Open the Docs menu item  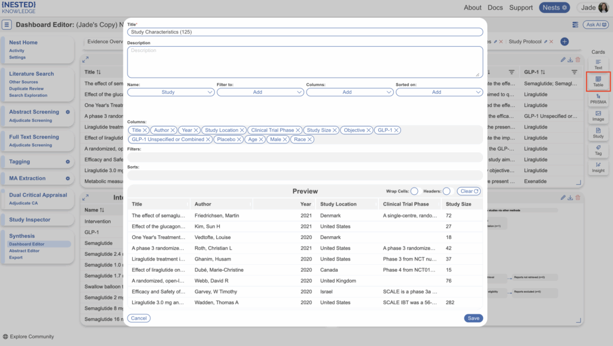point(495,8)
